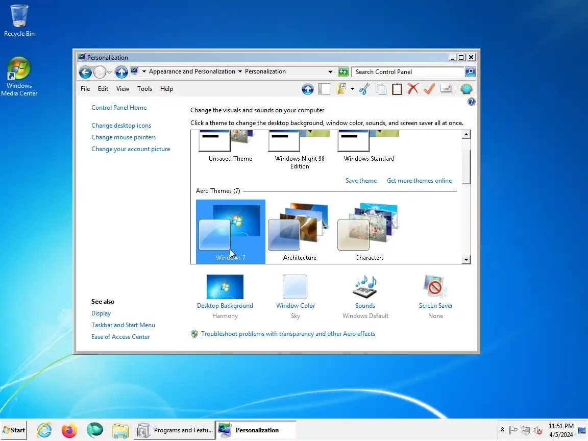
Task: Open Windows Media Center desktop shortcut
Action: pos(19,77)
